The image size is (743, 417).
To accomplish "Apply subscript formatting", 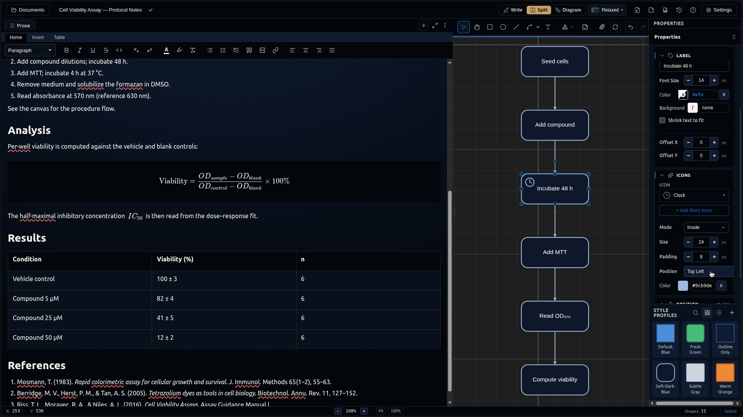I will coord(136,50).
